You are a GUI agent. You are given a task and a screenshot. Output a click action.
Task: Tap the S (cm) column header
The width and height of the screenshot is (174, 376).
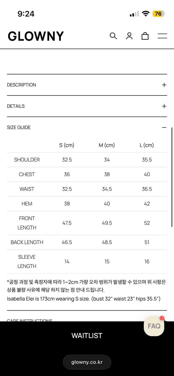pos(67,145)
